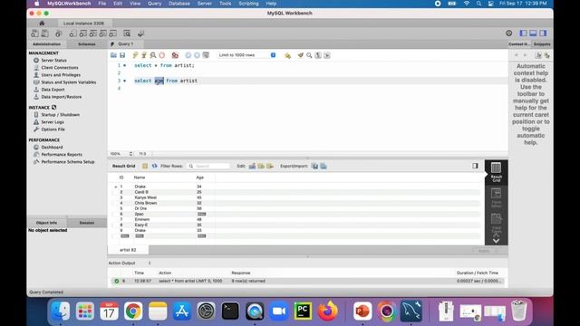
Task: Create a new SQL tab from the main toolbar
Action: (x=34, y=34)
